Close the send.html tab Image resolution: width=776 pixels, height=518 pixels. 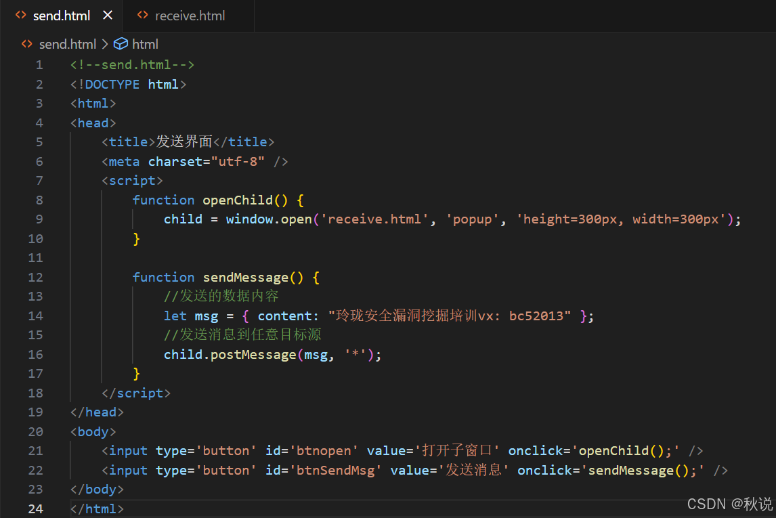coord(108,15)
